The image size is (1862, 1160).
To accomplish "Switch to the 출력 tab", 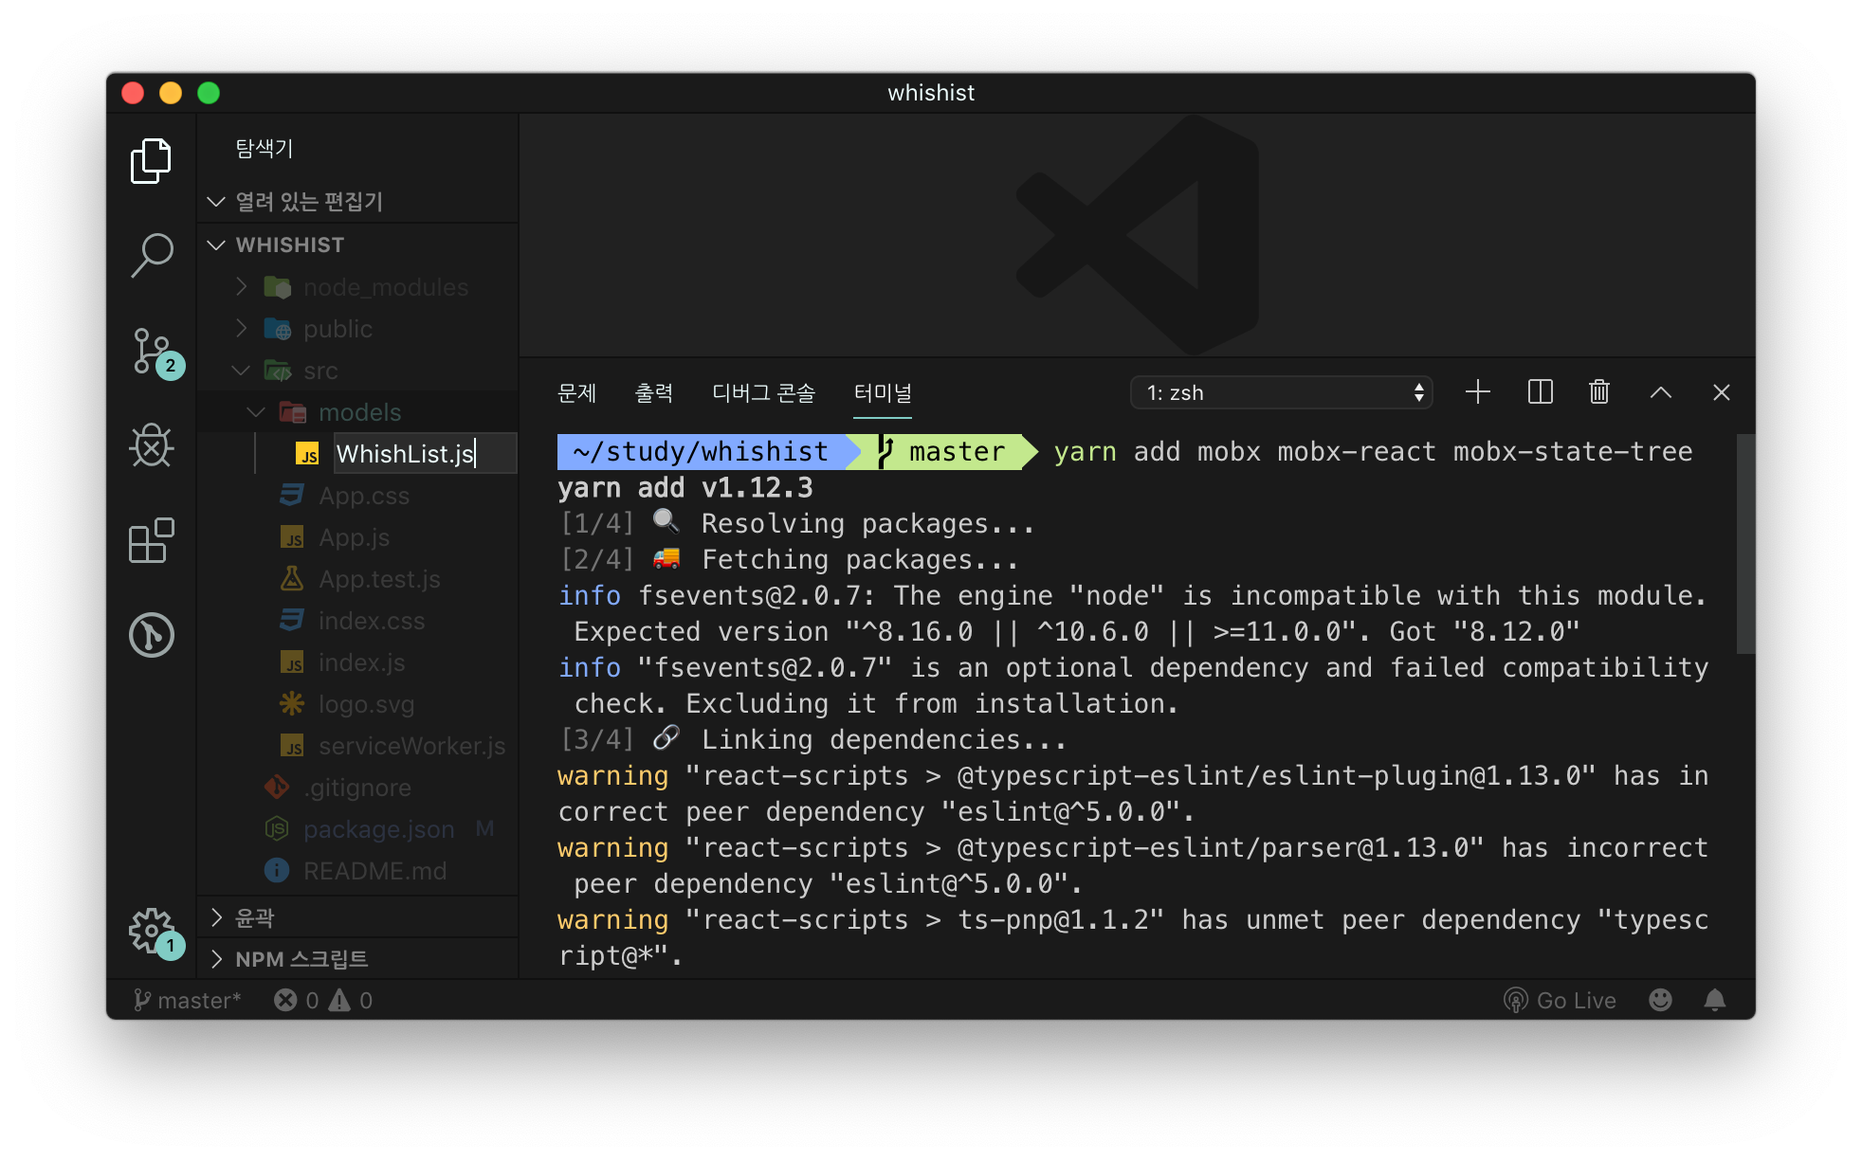I will 653,392.
